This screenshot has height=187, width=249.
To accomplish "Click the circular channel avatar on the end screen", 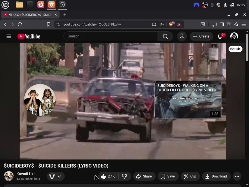I will click(x=40, y=100).
